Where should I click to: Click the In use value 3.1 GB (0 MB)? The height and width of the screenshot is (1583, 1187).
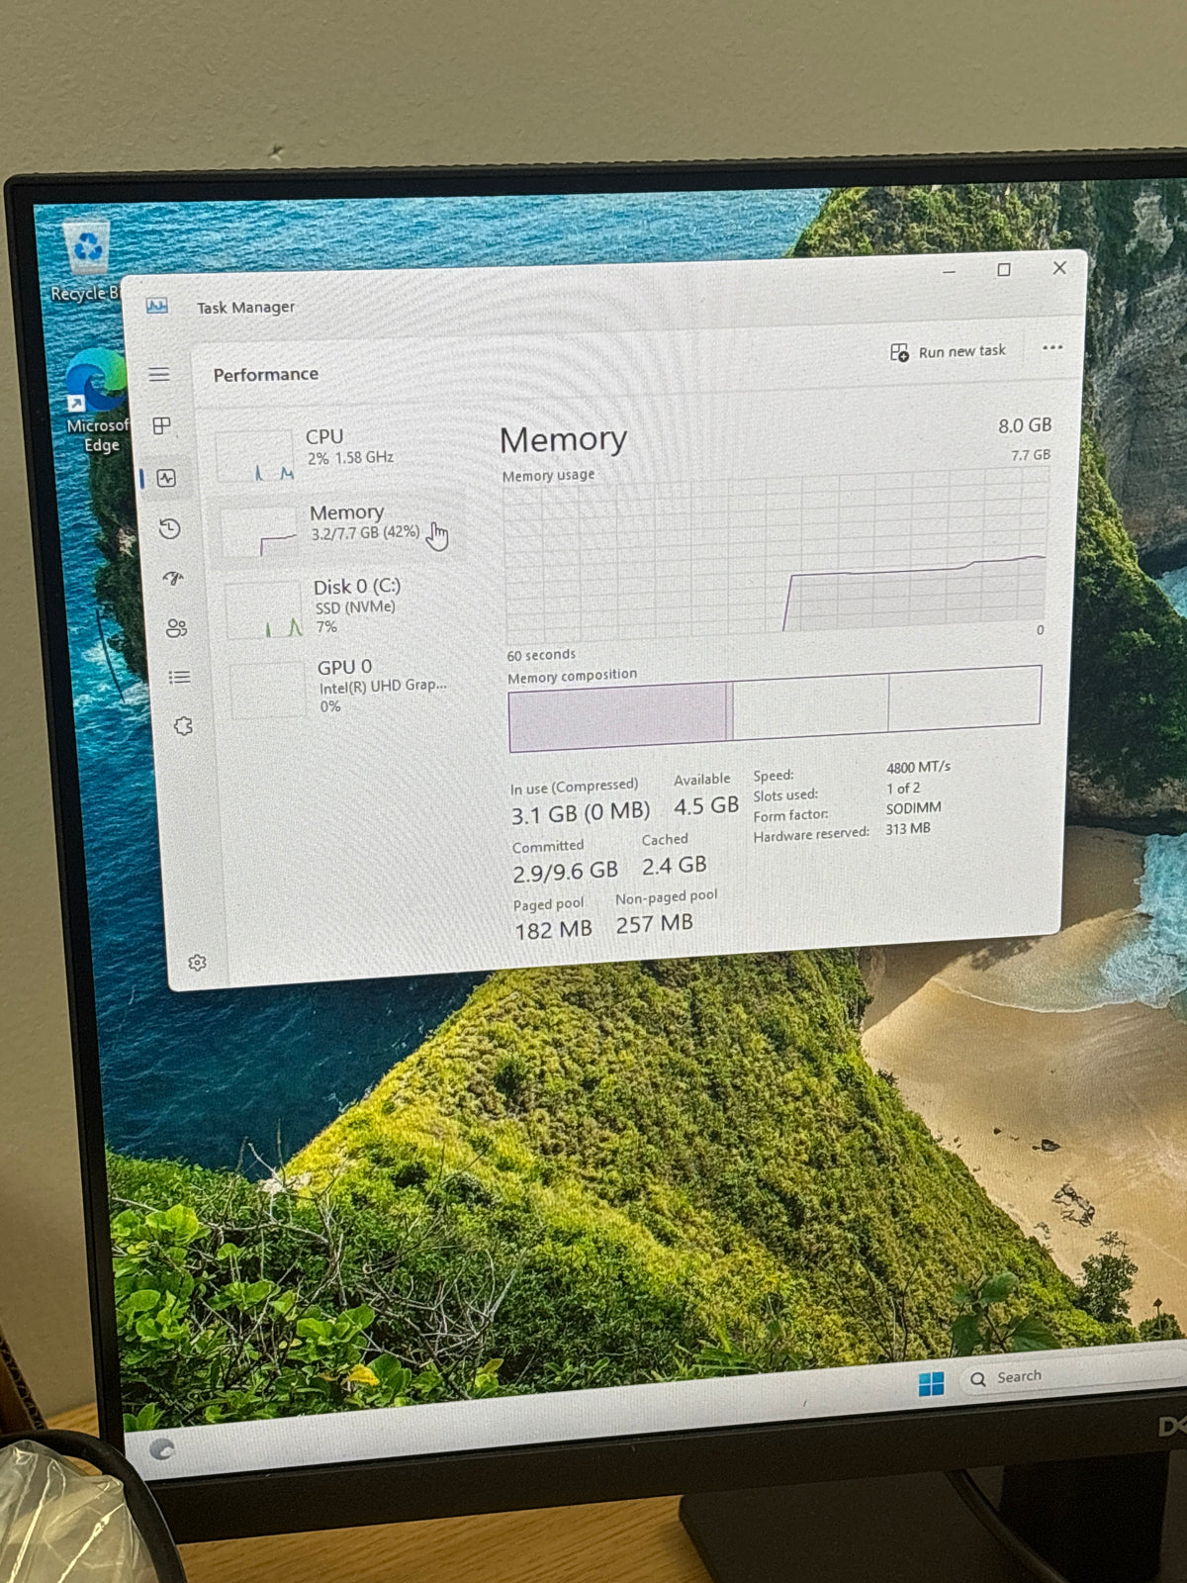pos(580,813)
